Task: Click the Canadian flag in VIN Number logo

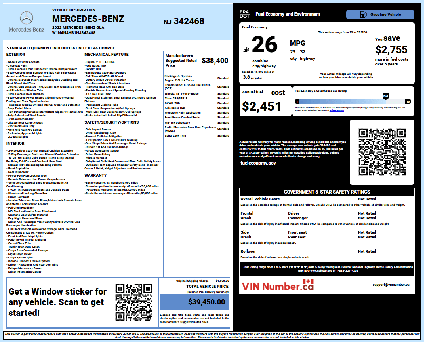Action: (x=308, y=281)
